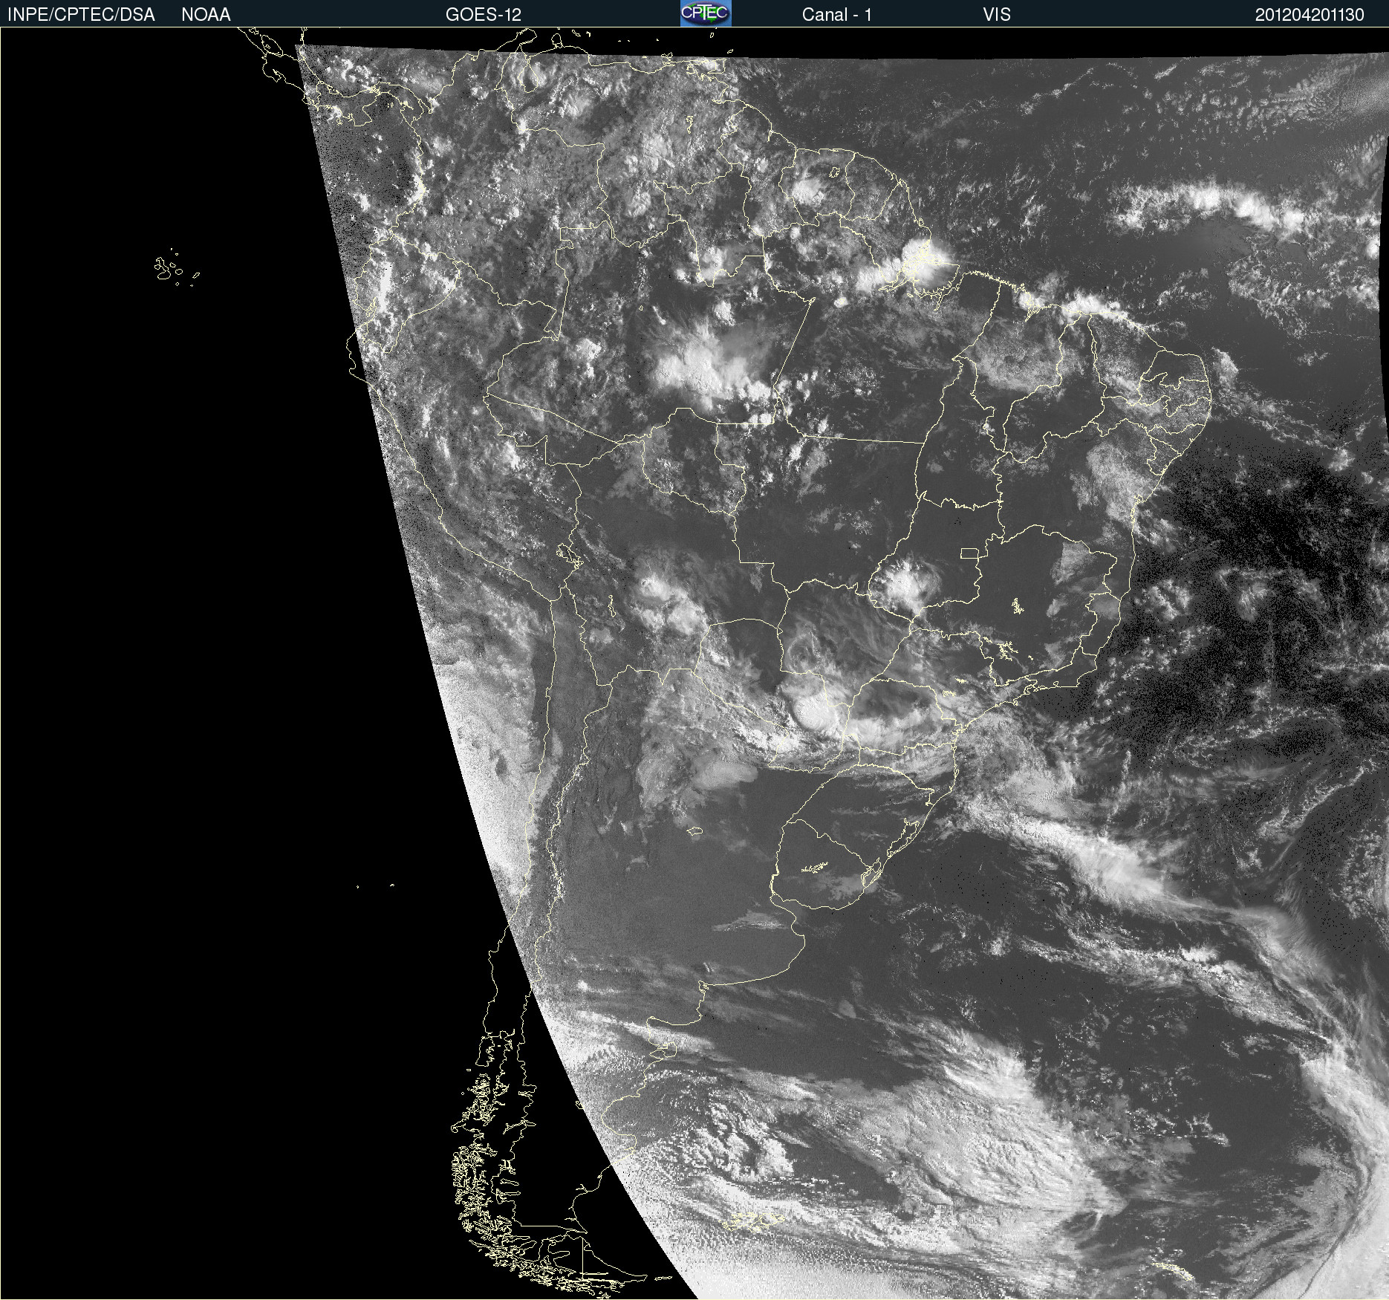The width and height of the screenshot is (1389, 1300).
Task: Click the VIS channel label
Action: pos(996,15)
